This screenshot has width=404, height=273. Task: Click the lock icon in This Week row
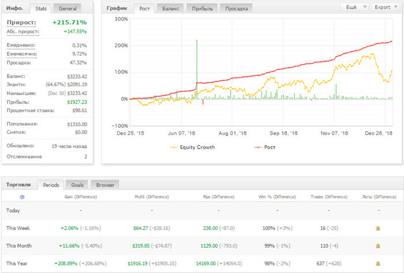[378, 228]
